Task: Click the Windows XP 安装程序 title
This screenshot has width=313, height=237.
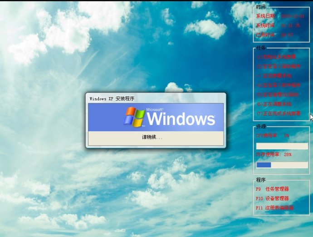Action: (x=112, y=99)
